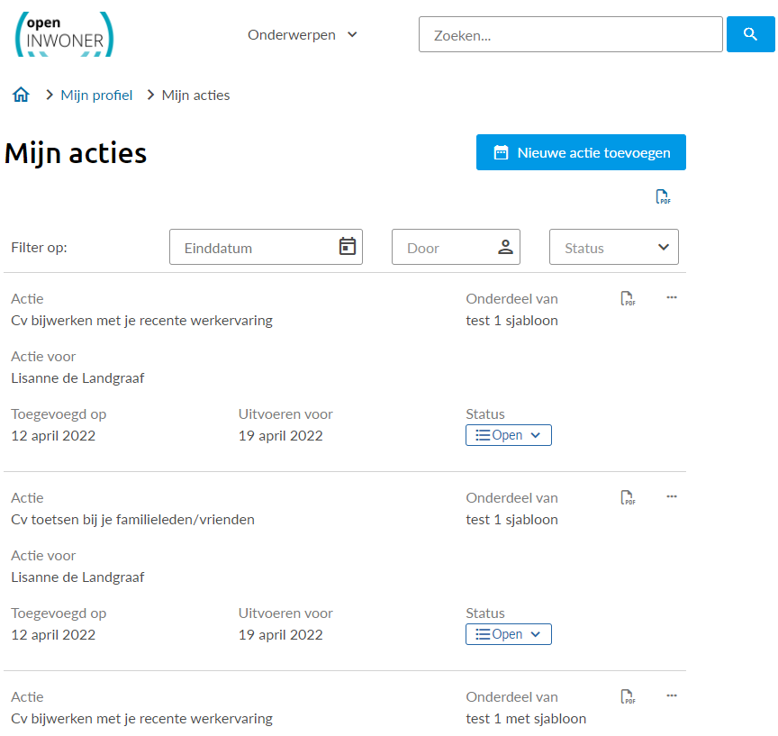Expand the Onderwerpen menu
The image size is (778, 736).
point(303,35)
